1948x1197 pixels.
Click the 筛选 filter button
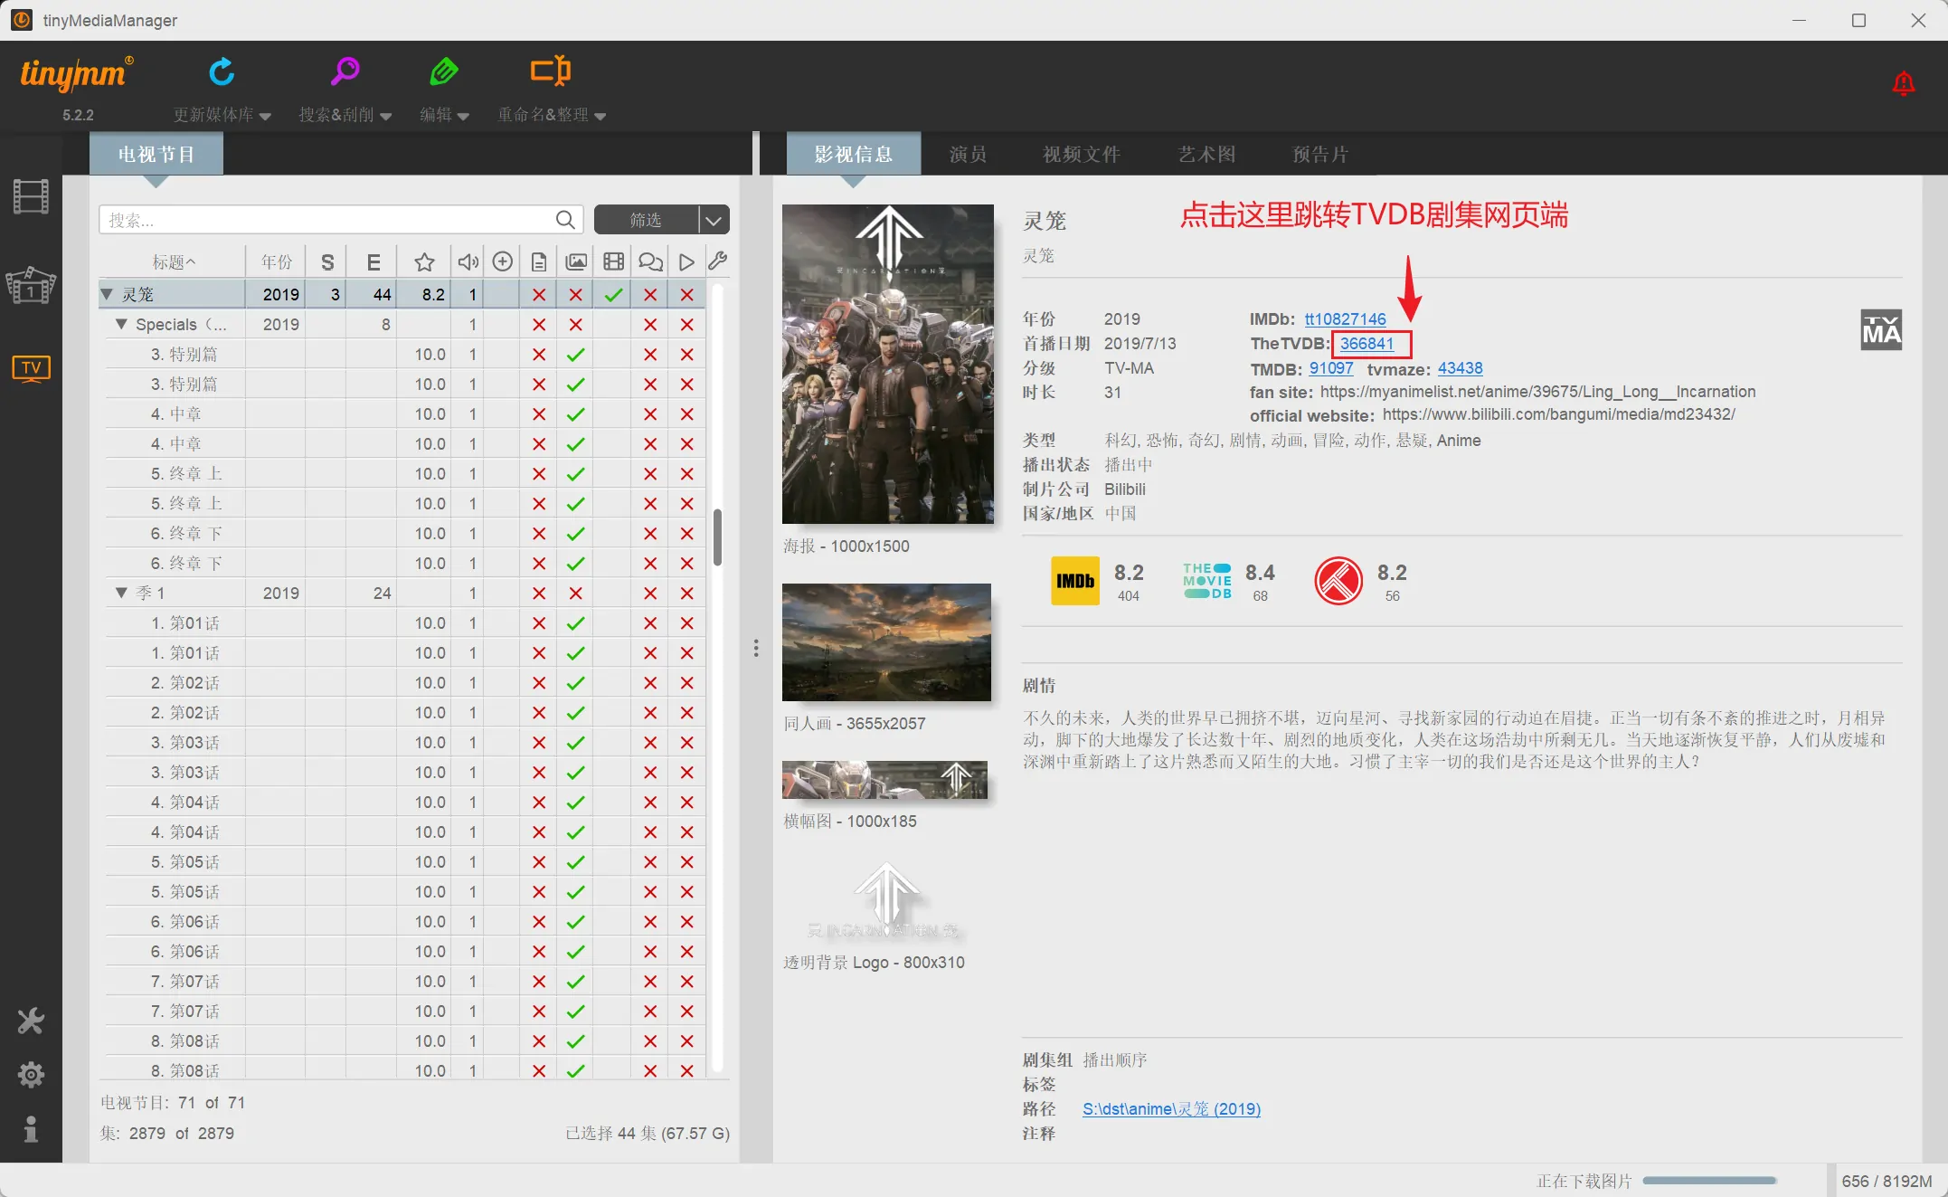click(x=646, y=220)
